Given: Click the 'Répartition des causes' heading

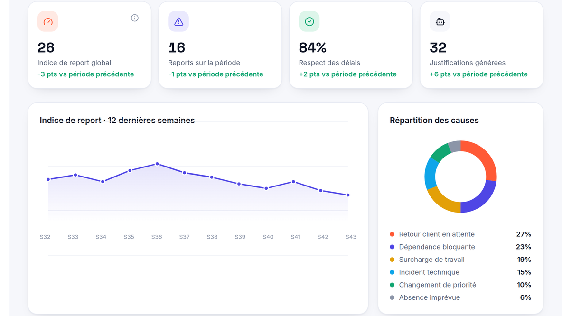Looking at the screenshot, I should click(x=434, y=121).
